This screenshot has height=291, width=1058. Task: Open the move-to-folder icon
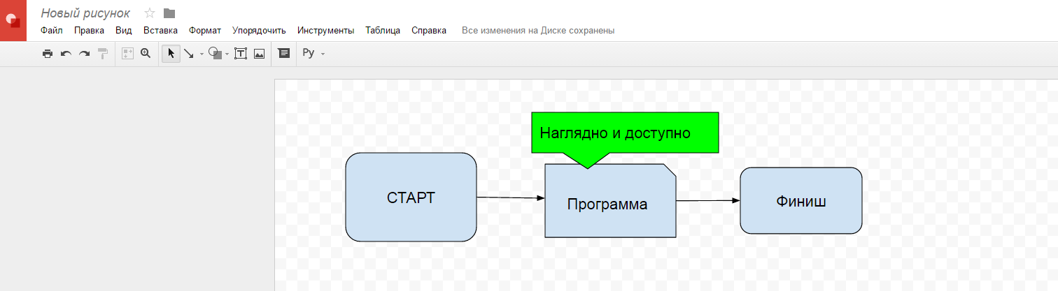[x=169, y=13]
